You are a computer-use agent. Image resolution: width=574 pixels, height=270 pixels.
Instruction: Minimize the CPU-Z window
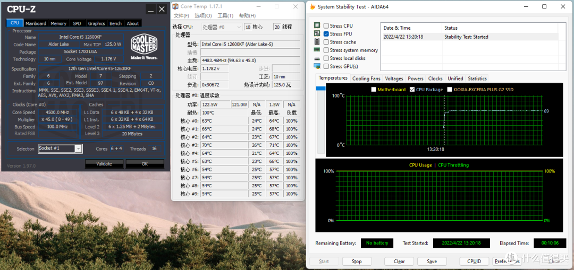tap(150, 10)
